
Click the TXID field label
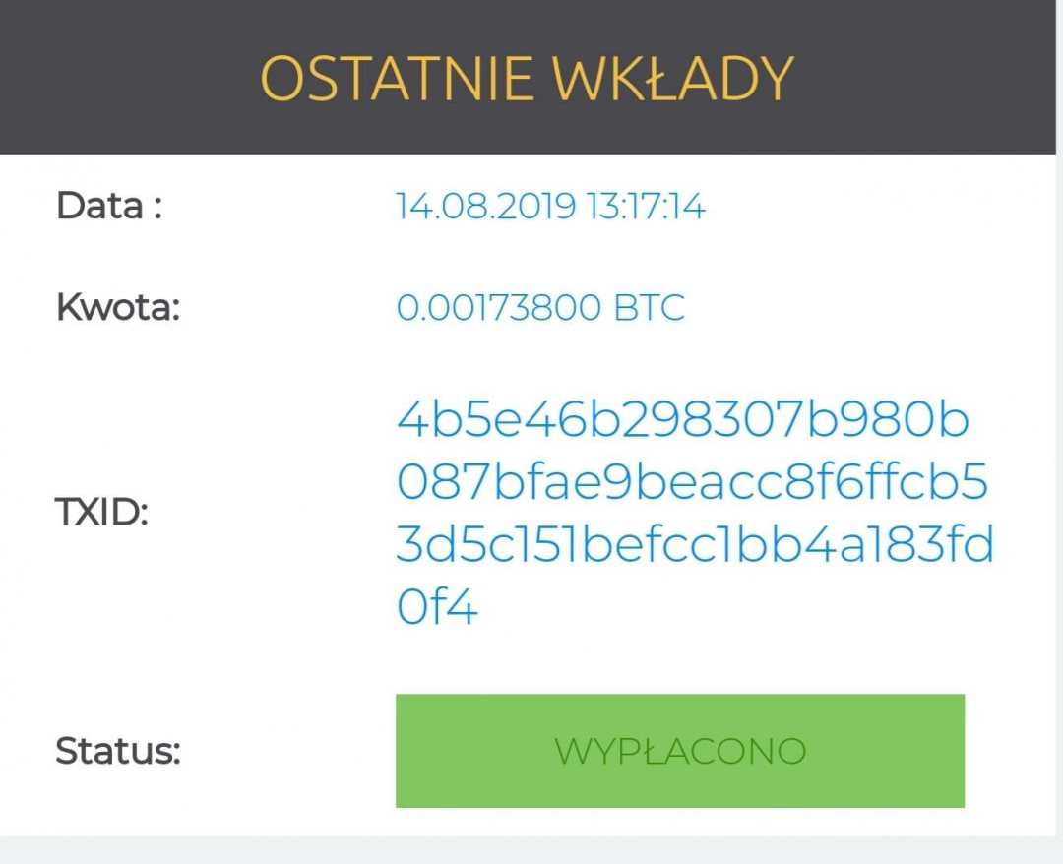point(100,513)
